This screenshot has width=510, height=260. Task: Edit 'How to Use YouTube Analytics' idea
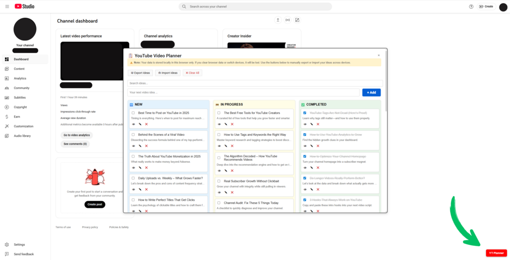click(312, 146)
